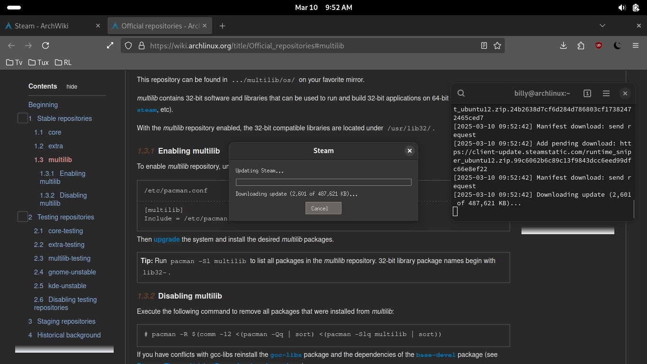The image size is (647, 364).
Task: Go to 1.2 extra section
Action: 48,146
